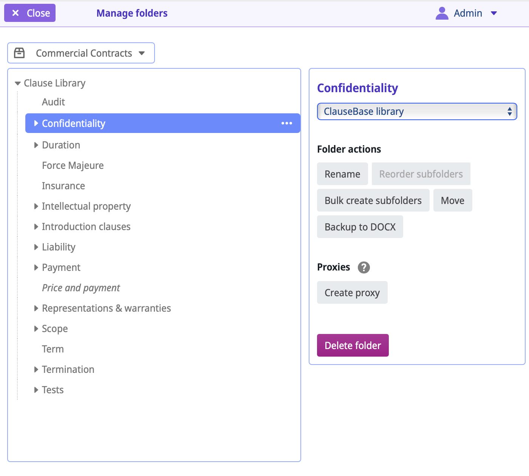Screen dimensions: 529x476
Task: Open the ClauseBase library select box
Action: 417,111
